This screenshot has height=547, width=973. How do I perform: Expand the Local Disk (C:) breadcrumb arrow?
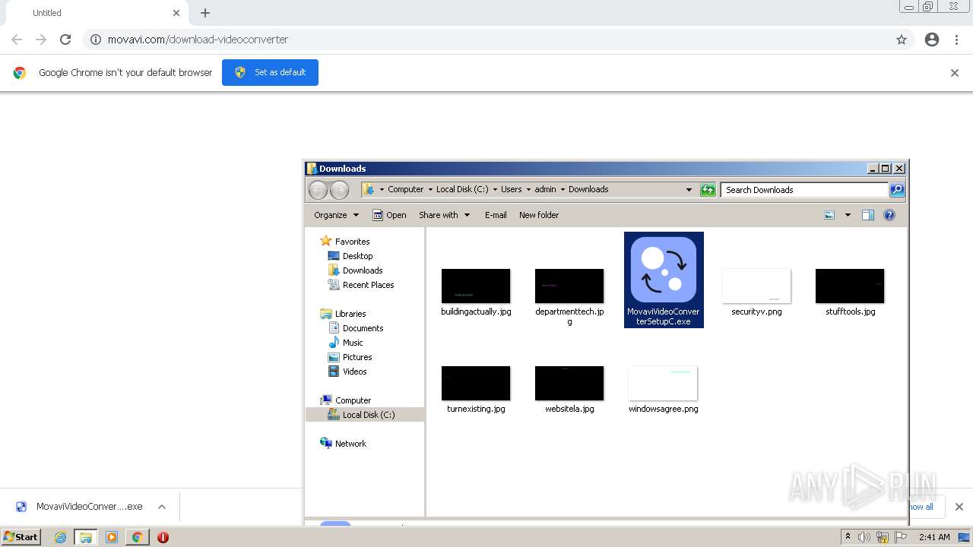(495, 189)
